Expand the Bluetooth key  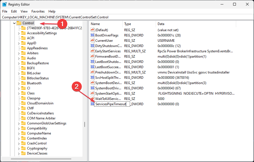tap(19, 83)
